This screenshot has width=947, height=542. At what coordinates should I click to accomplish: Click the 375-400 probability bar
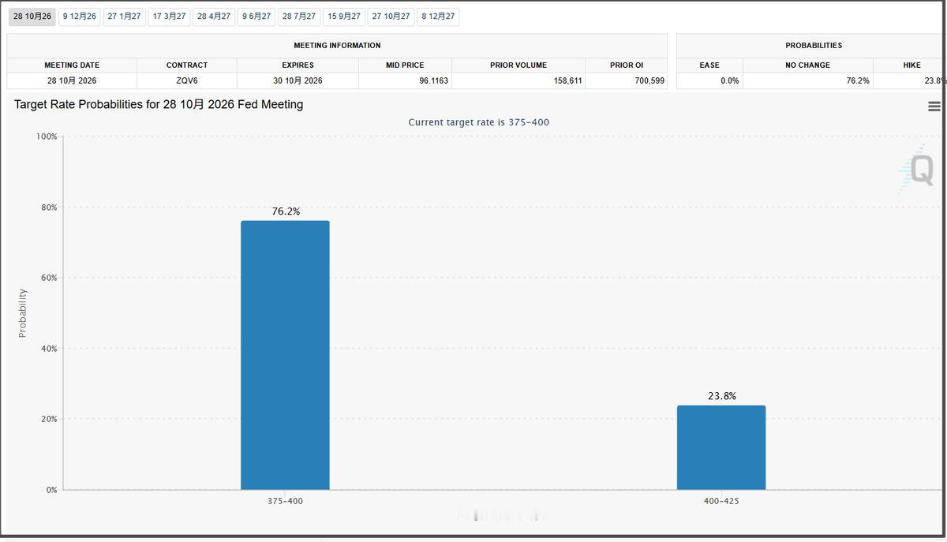[x=285, y=355]
